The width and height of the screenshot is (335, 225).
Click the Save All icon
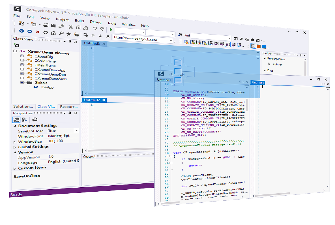[x=61, y=26]
